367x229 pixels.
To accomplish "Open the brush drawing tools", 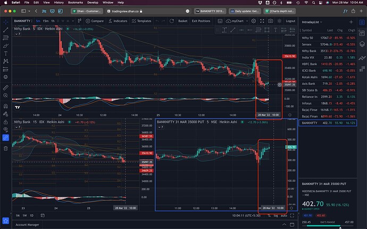I will click(6, 46).
